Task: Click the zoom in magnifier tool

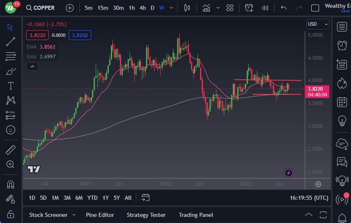Action: (11, 164)
